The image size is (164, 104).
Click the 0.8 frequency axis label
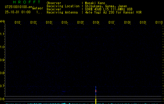coord(2,73)
